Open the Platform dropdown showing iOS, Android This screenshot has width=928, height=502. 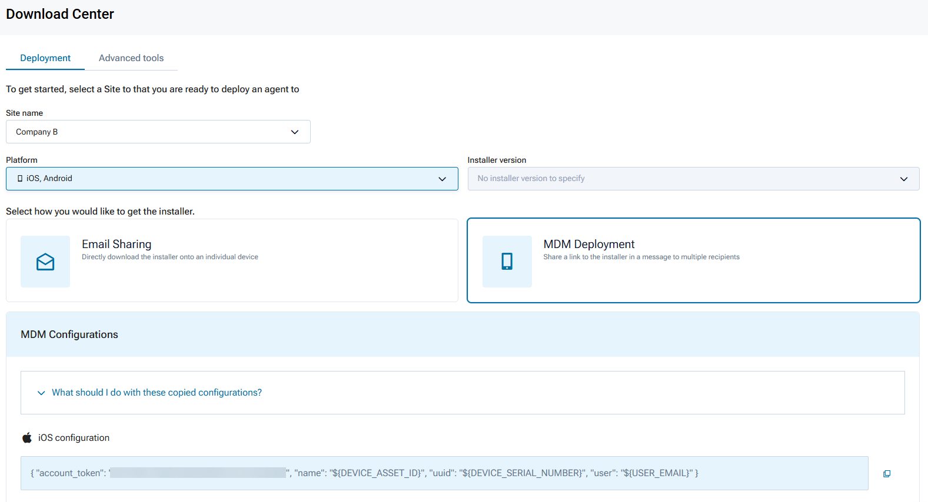232,179
